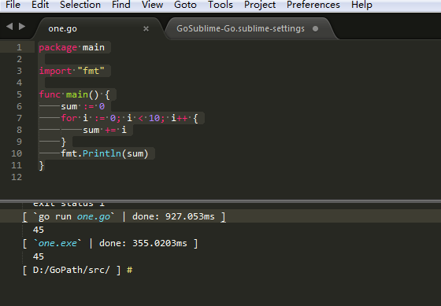441x306 pixels.
Task: Open the View menu
Action: pyautogui.click(x=152, y=5)
